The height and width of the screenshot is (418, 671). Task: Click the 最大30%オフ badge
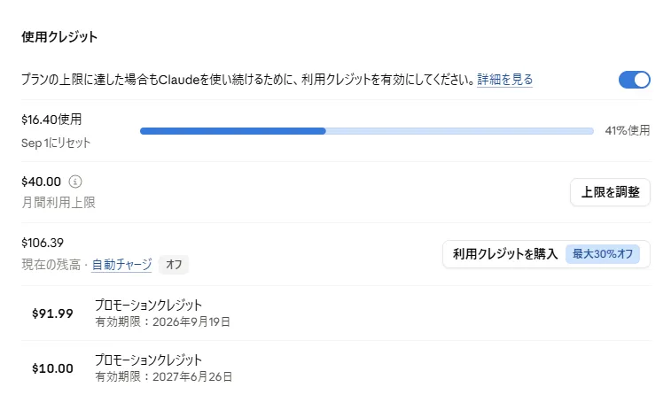click(603, 254)
